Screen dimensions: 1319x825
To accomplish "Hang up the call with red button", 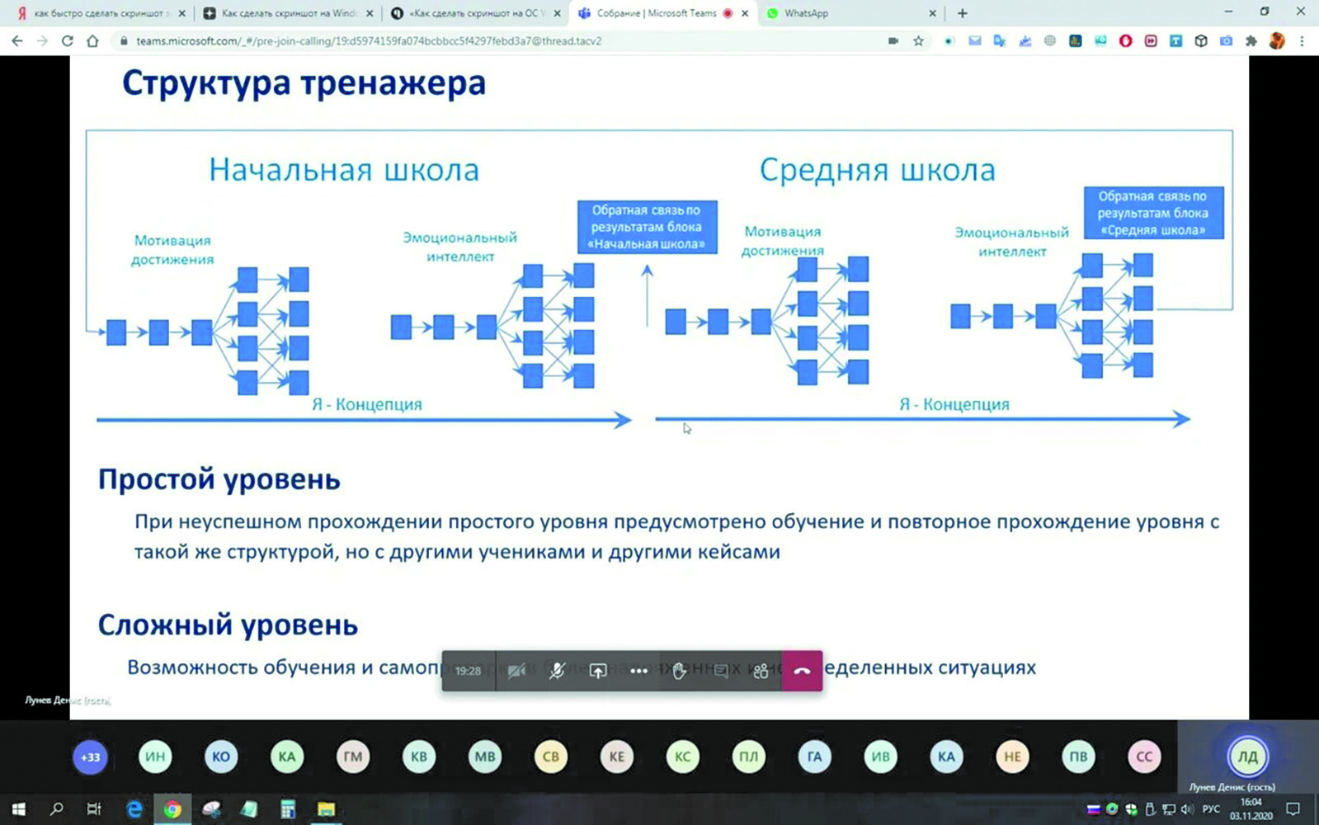I will point(802,671).
